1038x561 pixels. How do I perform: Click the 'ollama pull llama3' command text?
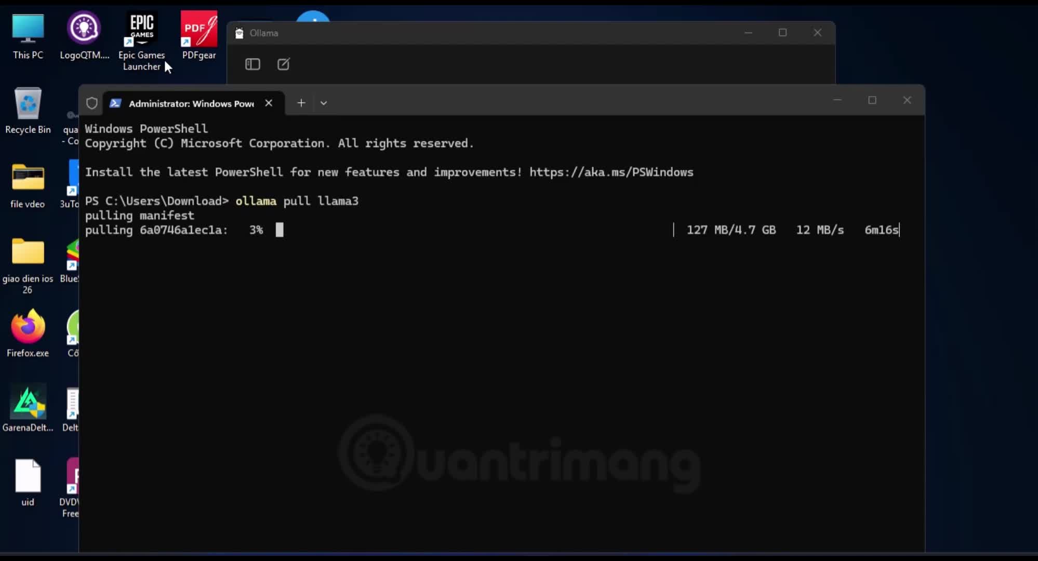(297, 201)
